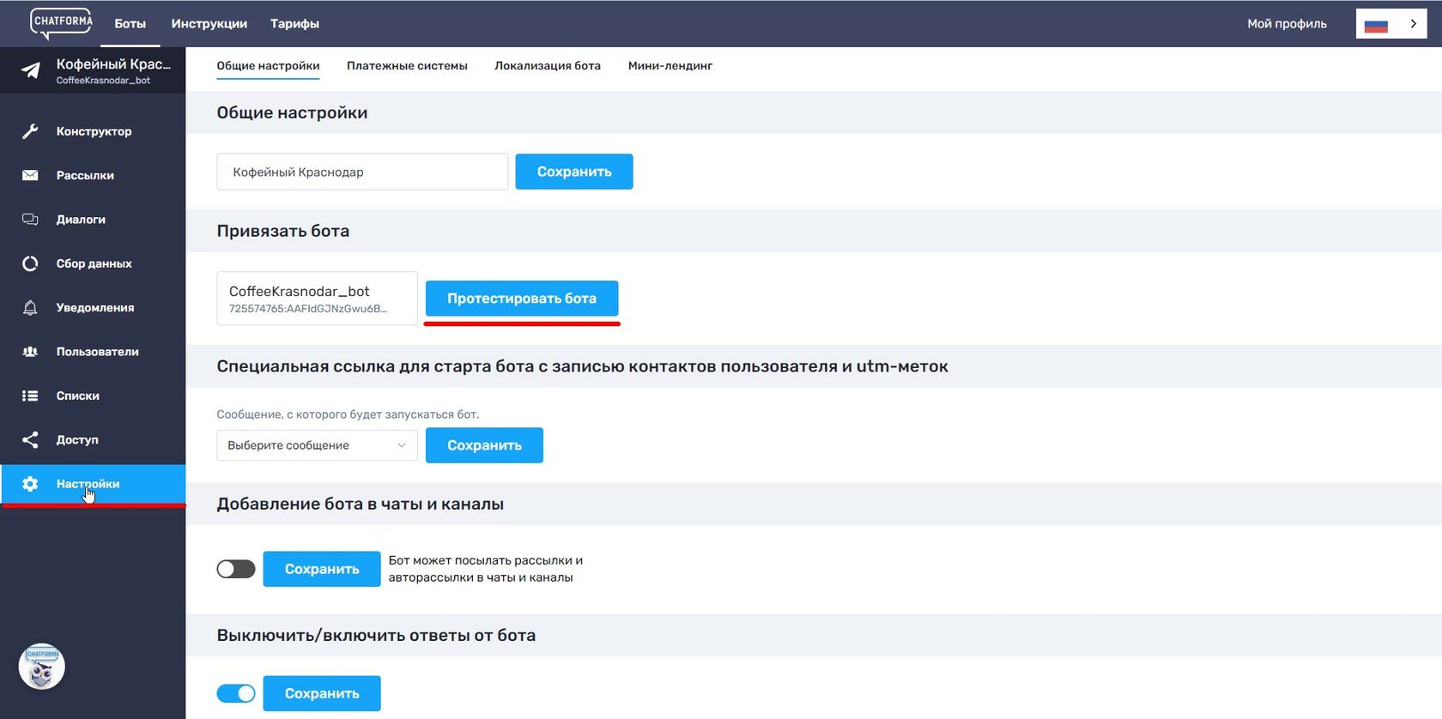
Task: Open Уведомления sidebar item
Action: pyautogui.click(x=93, y=307)
